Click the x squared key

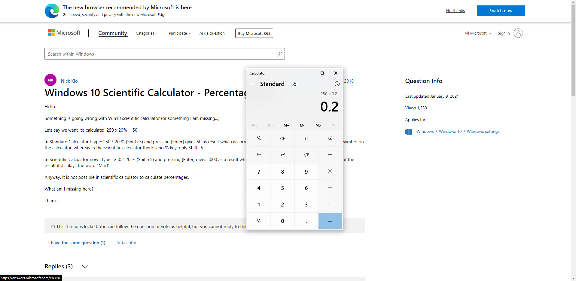pyautogui.click(x=282, y=155)
